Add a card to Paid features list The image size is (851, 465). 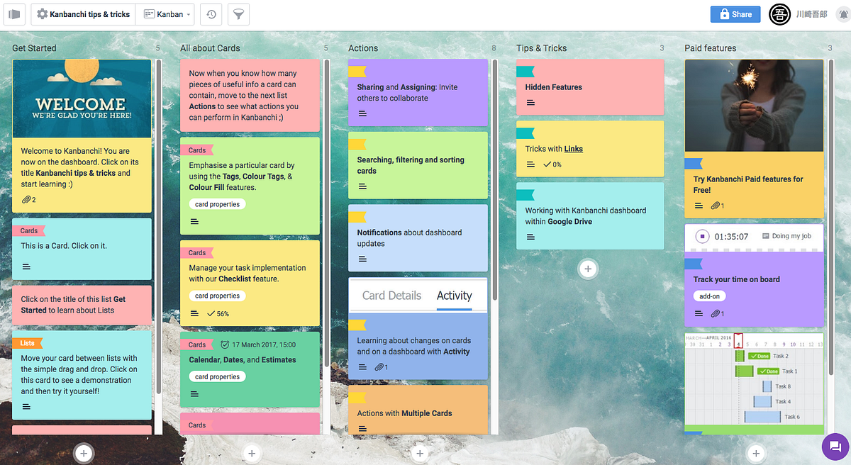point(756,453)
